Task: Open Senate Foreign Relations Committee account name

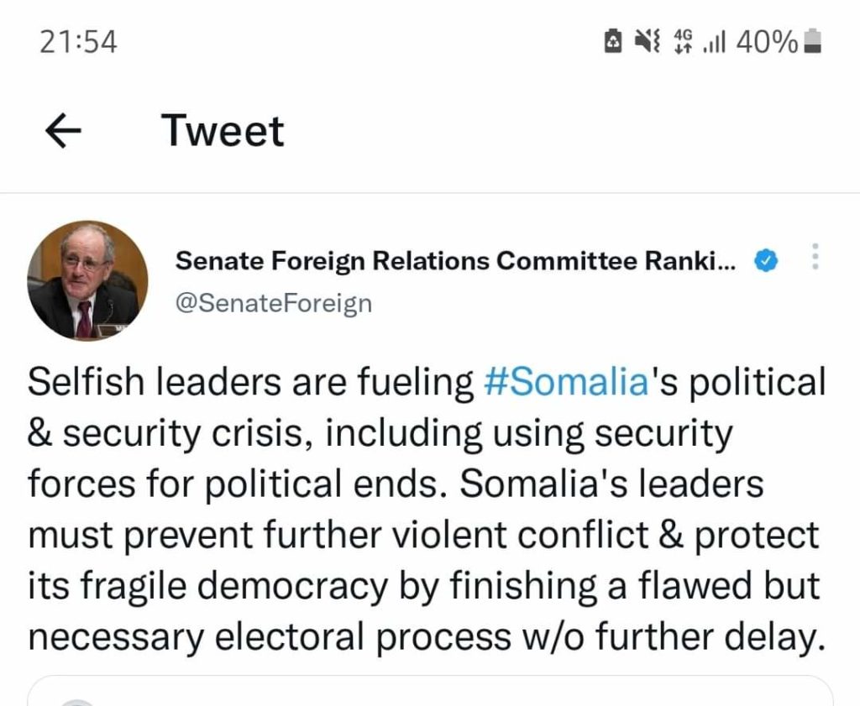Action: point(455,262)
